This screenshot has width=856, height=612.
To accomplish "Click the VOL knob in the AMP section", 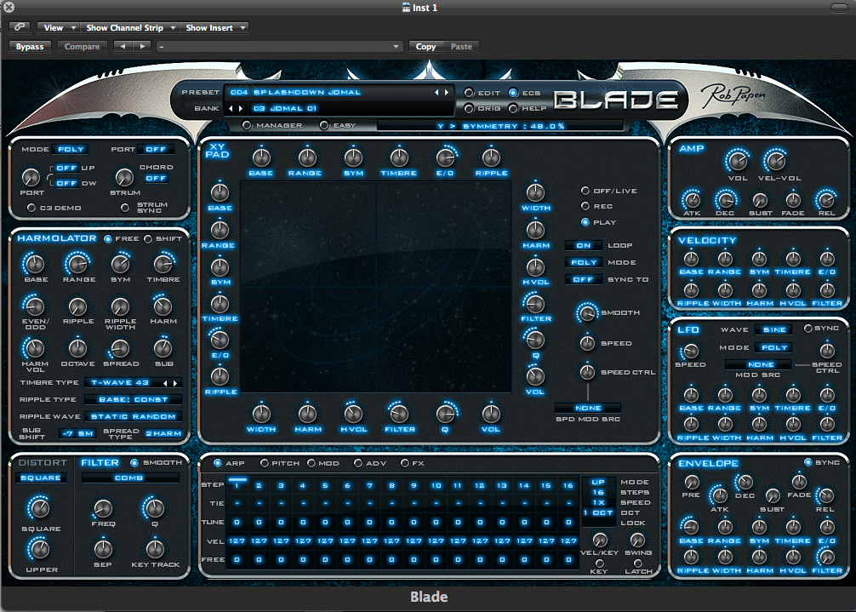I will point(738,162).
